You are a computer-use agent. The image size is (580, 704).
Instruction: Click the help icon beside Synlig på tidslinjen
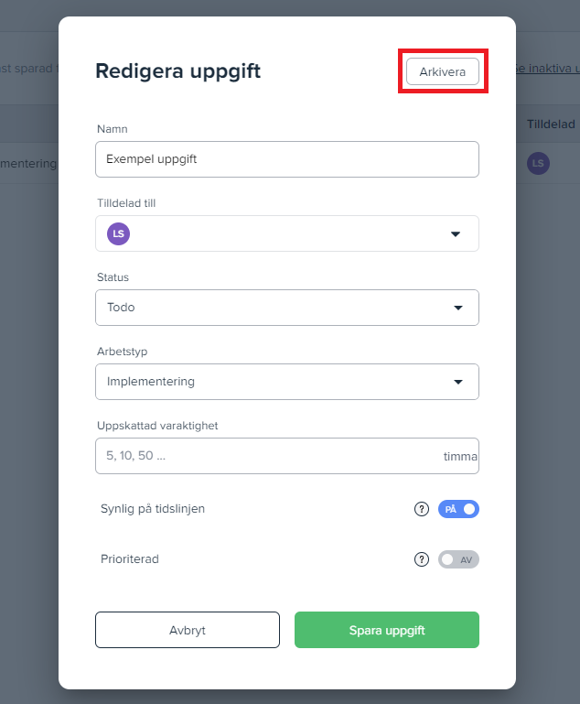tap(422, 509)
